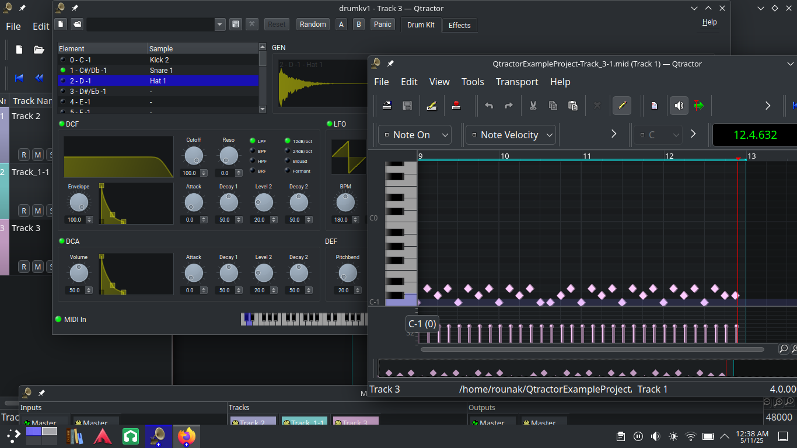Image resolution: width=797 pixels, height=448 pixels.
Task: Open the Note Velocity dropdown
Action: tap(511, 135)
